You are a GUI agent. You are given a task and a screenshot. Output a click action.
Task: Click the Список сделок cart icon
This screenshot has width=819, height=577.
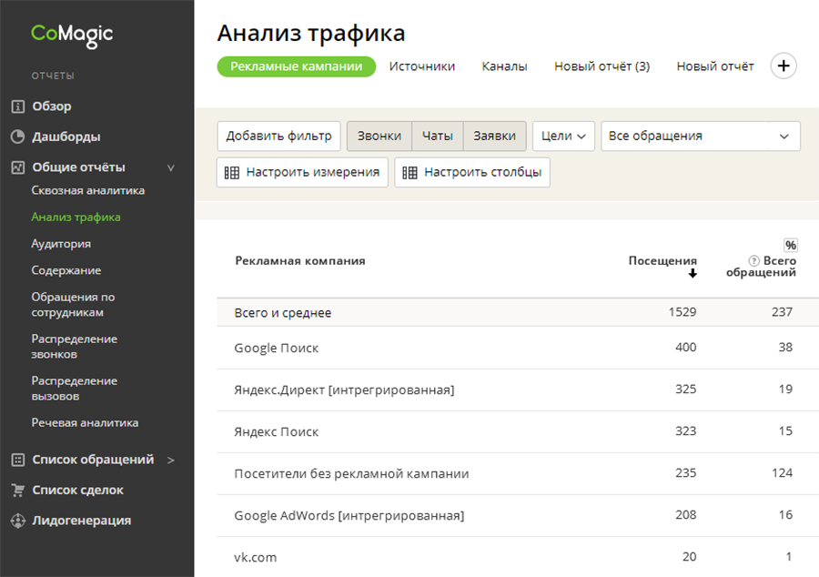click(x=17, y=491)
